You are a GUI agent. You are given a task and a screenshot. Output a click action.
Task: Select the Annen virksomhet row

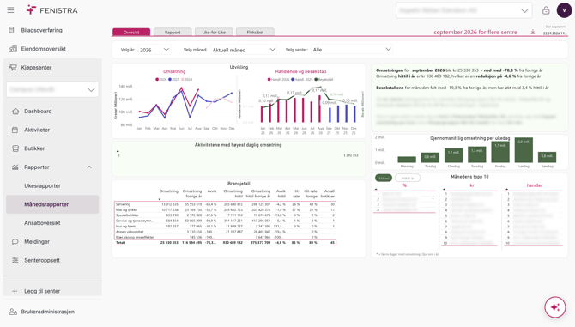pyautogui.click(x=225, y=232)
